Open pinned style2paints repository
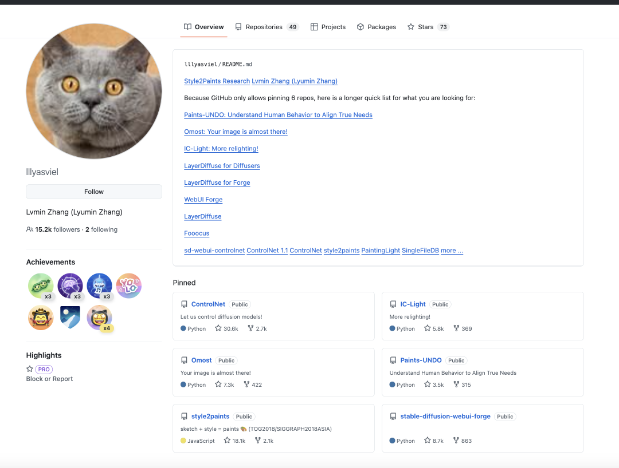The width and height of the screenshot is (619, 468). pos(210,417)
